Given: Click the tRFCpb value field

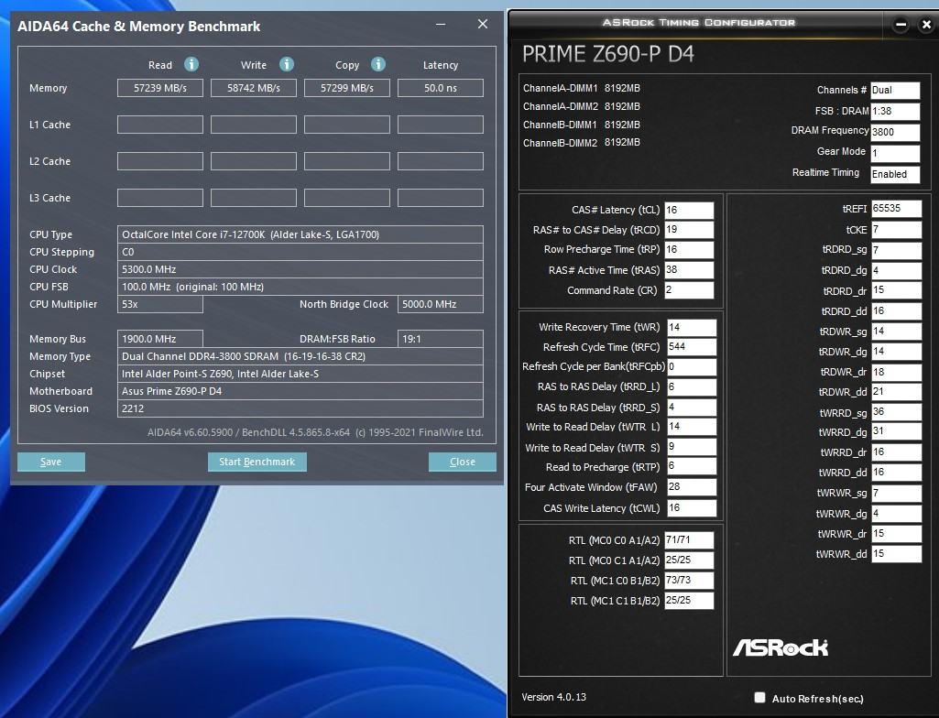Looking at the screenshot, I should [x=692, y=366].
